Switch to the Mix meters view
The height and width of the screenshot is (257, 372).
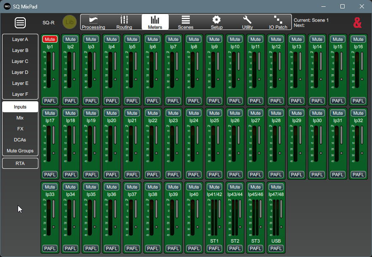(20, 118)
